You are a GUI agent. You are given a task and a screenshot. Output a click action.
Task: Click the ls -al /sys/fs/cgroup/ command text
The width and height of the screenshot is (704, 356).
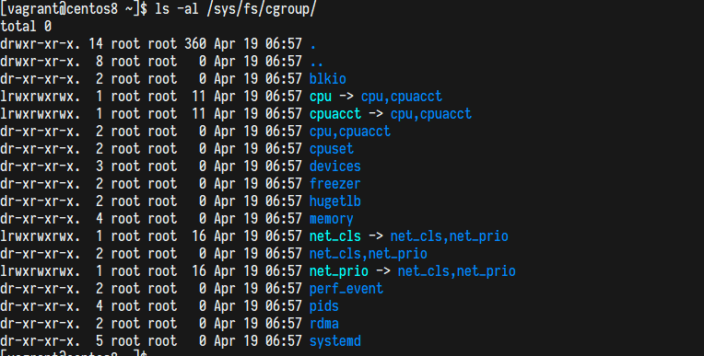(236, 8)
